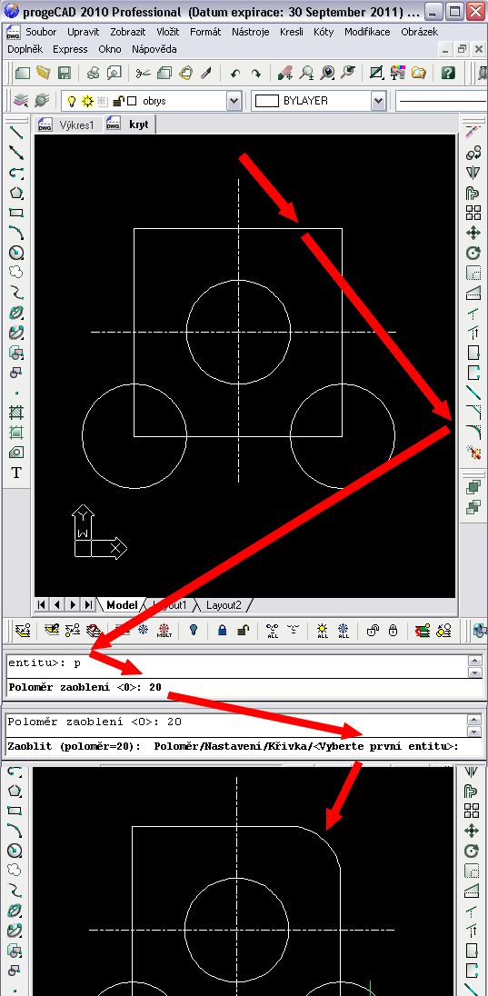Click the Undo arrow icon
The height and width of the screenshot is (996, 488).
(235, 73)
